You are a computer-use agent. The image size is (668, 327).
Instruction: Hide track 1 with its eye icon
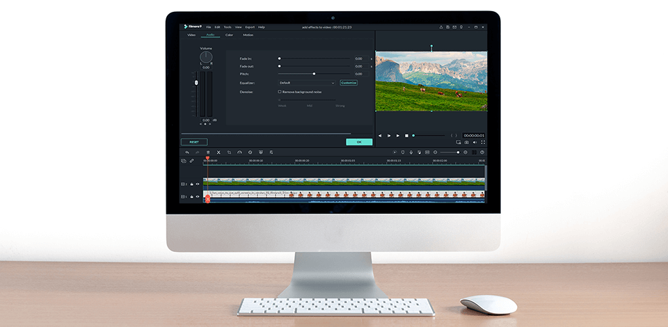click(198, 197)
